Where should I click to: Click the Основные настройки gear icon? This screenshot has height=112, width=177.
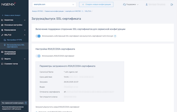2,25
